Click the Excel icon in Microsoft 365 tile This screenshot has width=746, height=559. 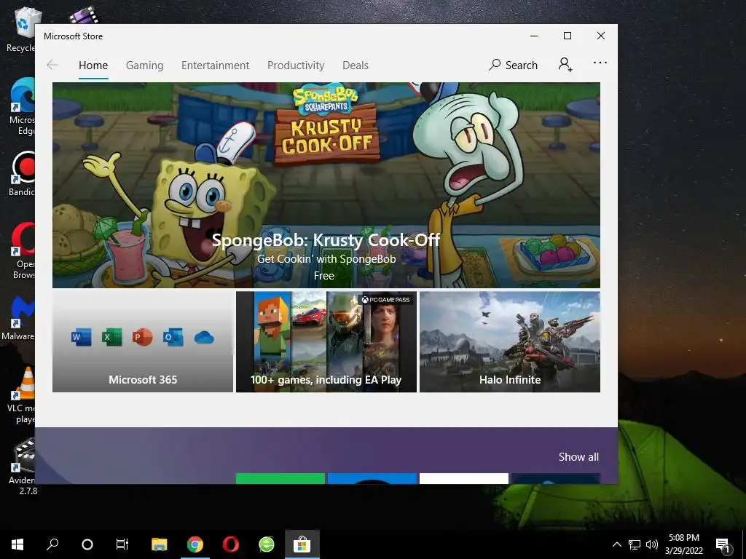(111, 338)
